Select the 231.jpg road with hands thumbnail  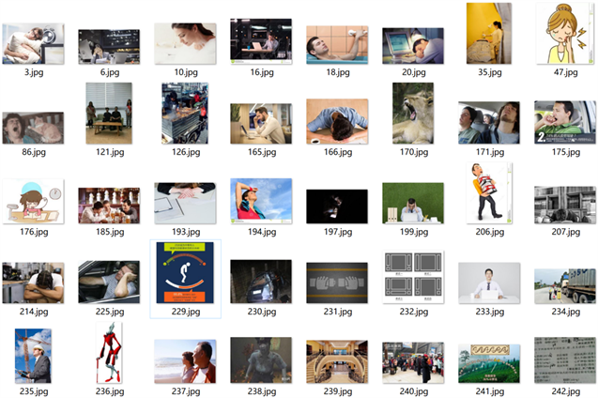(337, 283)
